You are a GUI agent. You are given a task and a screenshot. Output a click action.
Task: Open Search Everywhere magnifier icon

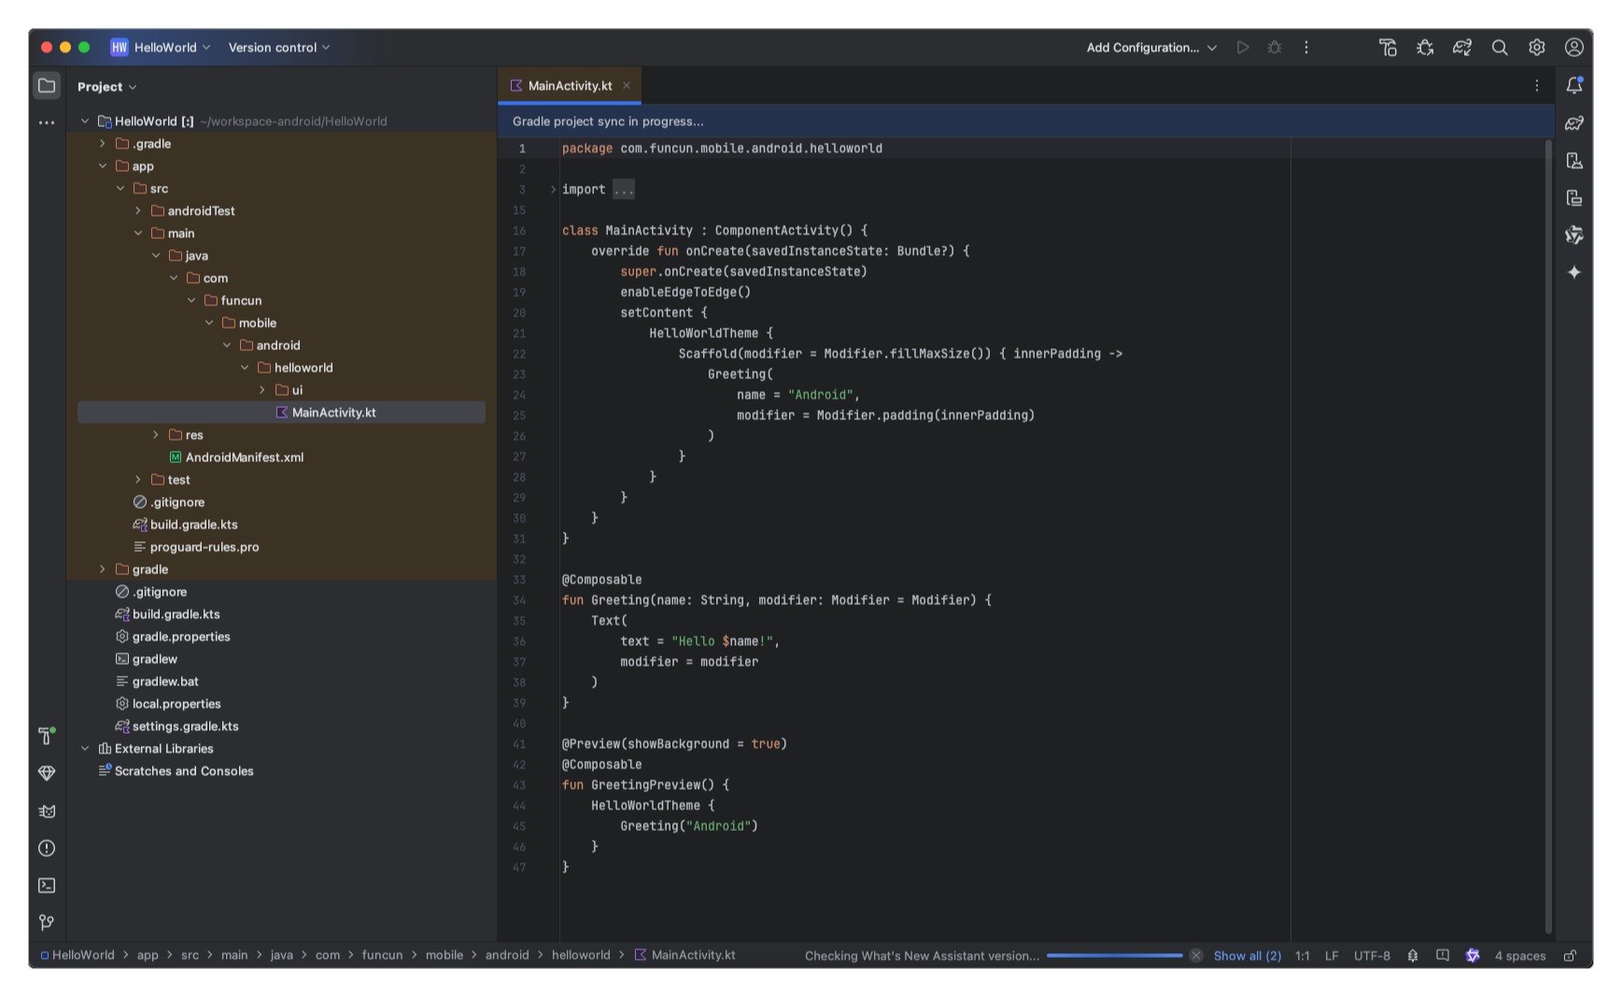pyautogui.click(x=1500, y=48)
